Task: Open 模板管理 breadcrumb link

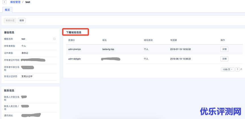Action: tap(15, 2)
